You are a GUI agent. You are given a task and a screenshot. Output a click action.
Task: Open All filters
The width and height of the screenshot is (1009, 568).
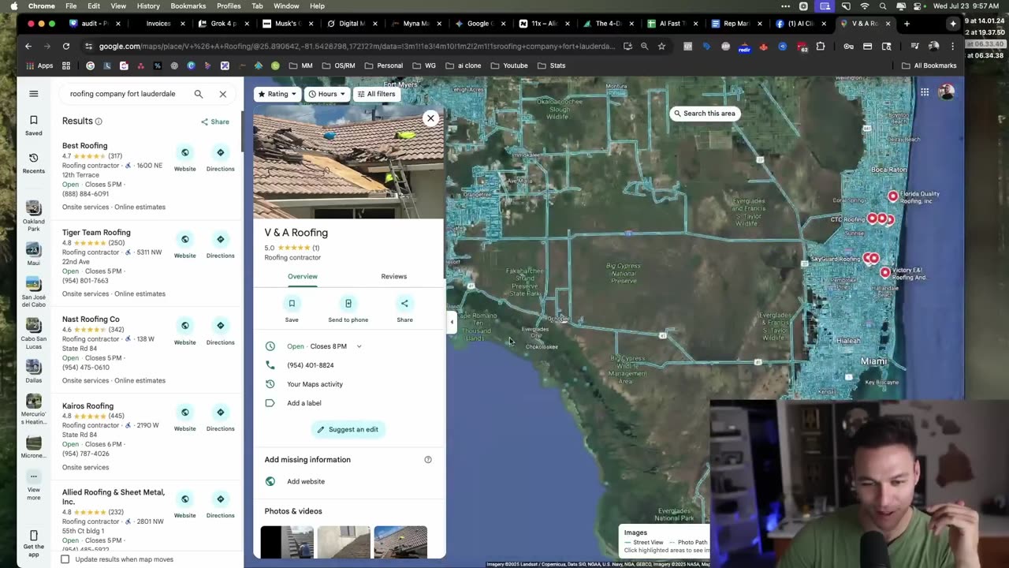(x=376, y=94)
